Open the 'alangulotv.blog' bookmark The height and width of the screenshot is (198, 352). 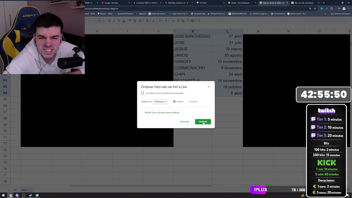pos(198,13)
